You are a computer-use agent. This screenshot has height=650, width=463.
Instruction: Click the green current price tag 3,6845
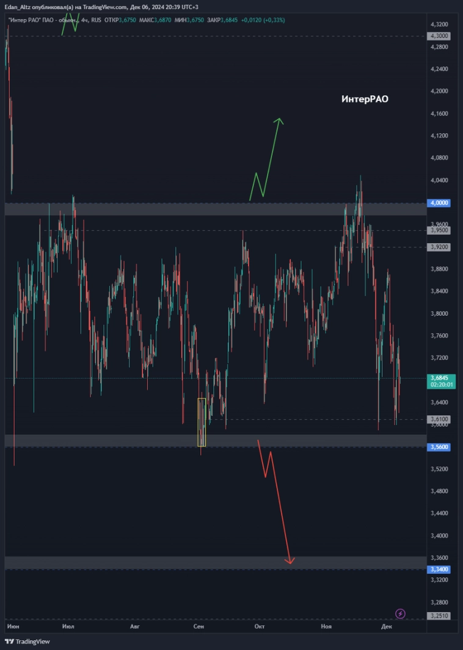tap(439, 378)
